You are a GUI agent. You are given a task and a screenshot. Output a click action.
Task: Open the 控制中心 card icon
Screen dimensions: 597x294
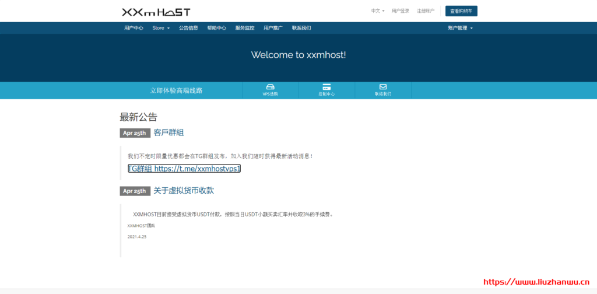click(x=326, y=87)
